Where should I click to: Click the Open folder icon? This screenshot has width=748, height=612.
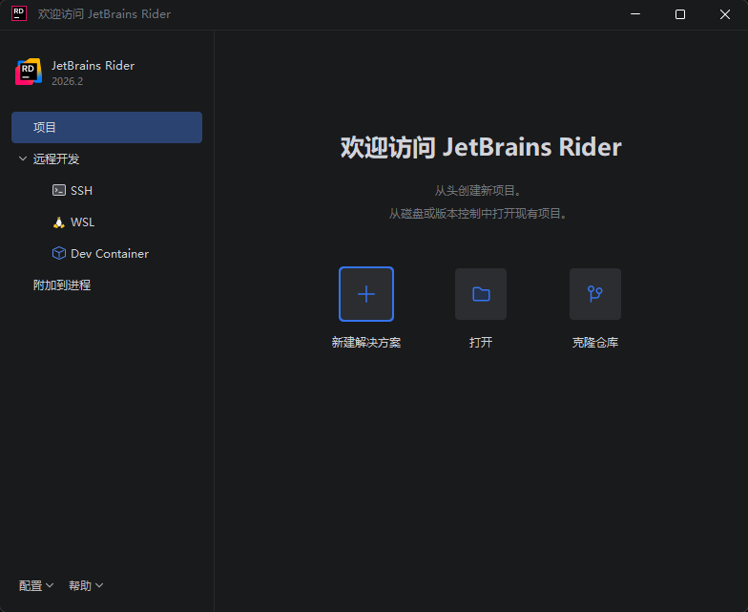point(481,294)
